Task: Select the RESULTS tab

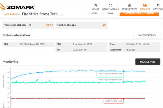Action: (x=145, y=7)
